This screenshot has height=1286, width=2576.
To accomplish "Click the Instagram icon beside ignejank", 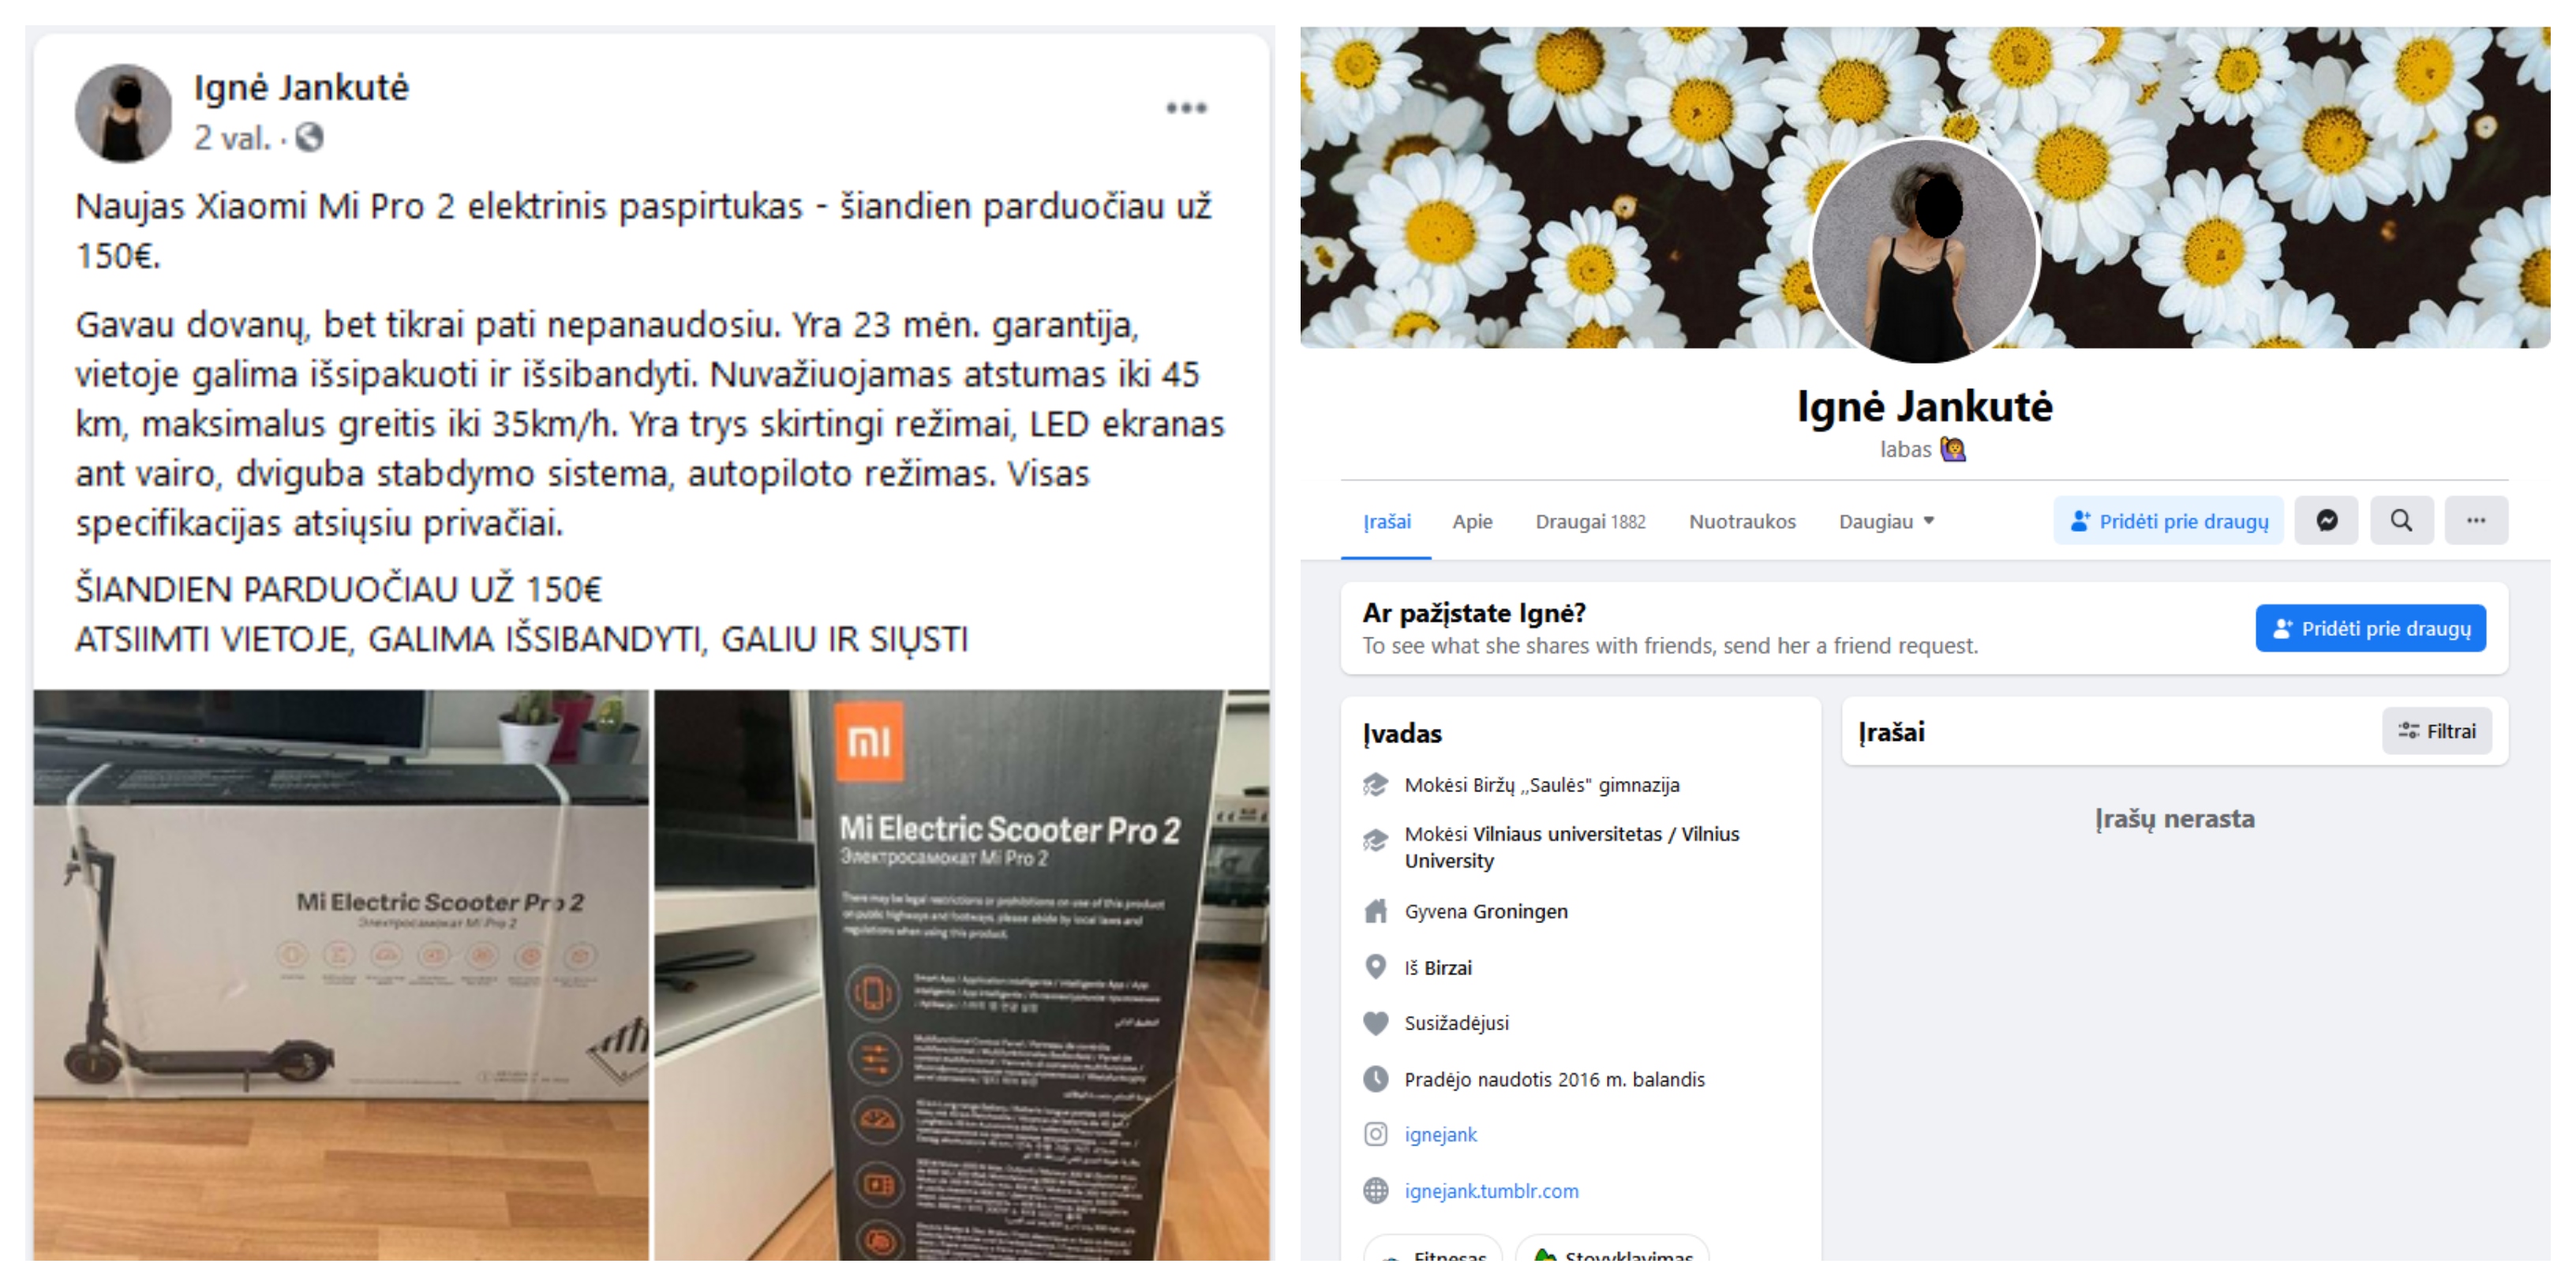I will [1376, 1134].
